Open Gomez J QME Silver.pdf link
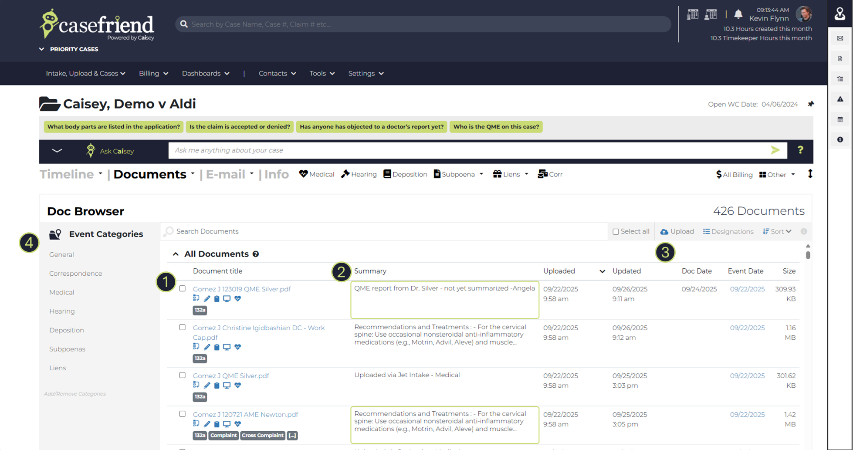This screenshot has width=853, height=450. pos(231,376)
